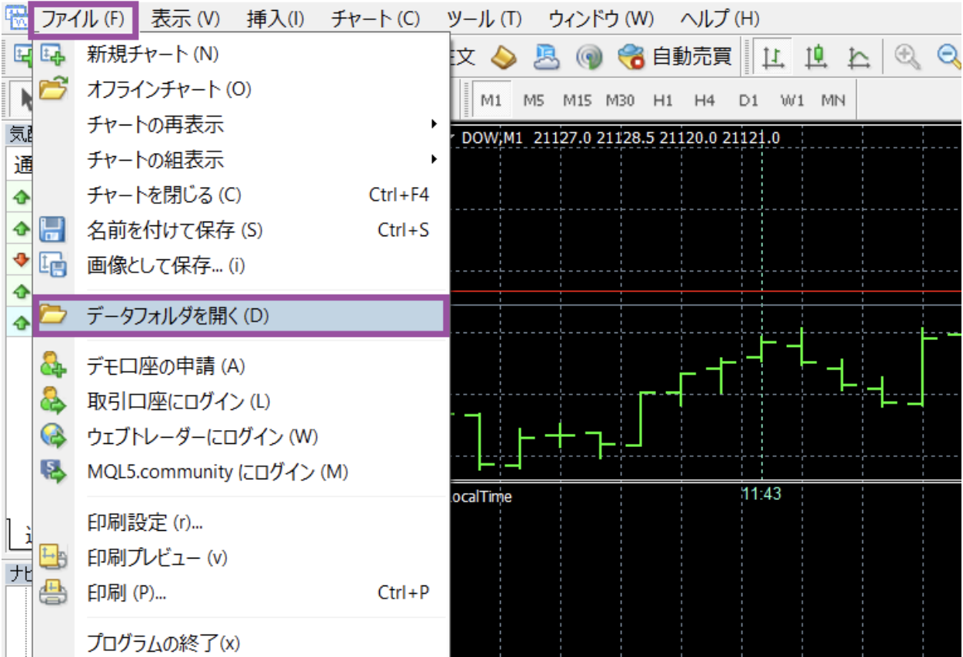Select 印刷 (P)... menu entry

coord(241,592)
